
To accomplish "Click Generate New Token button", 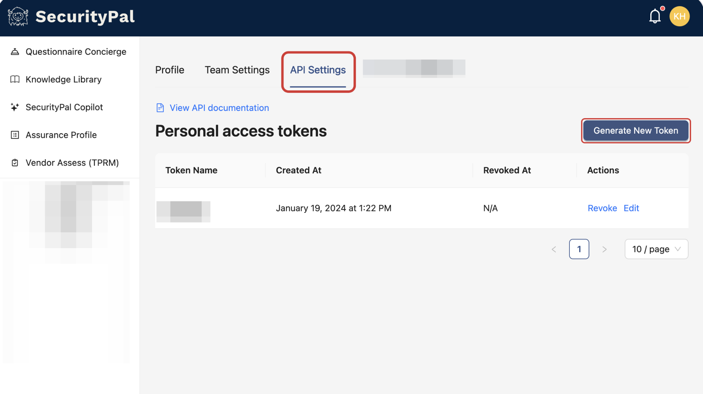I will coord(636,130).
